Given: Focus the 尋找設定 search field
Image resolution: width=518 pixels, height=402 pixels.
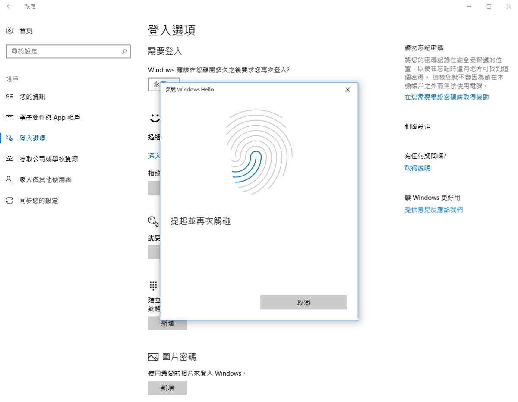Looking at the screenshot, I should pos(68,51).
